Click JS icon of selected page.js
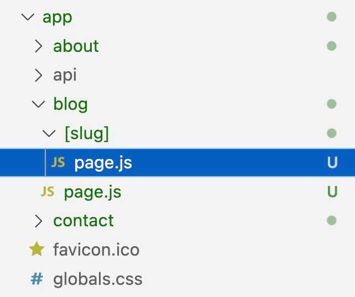The image size is (355, 297). click(x=58, y=163)
